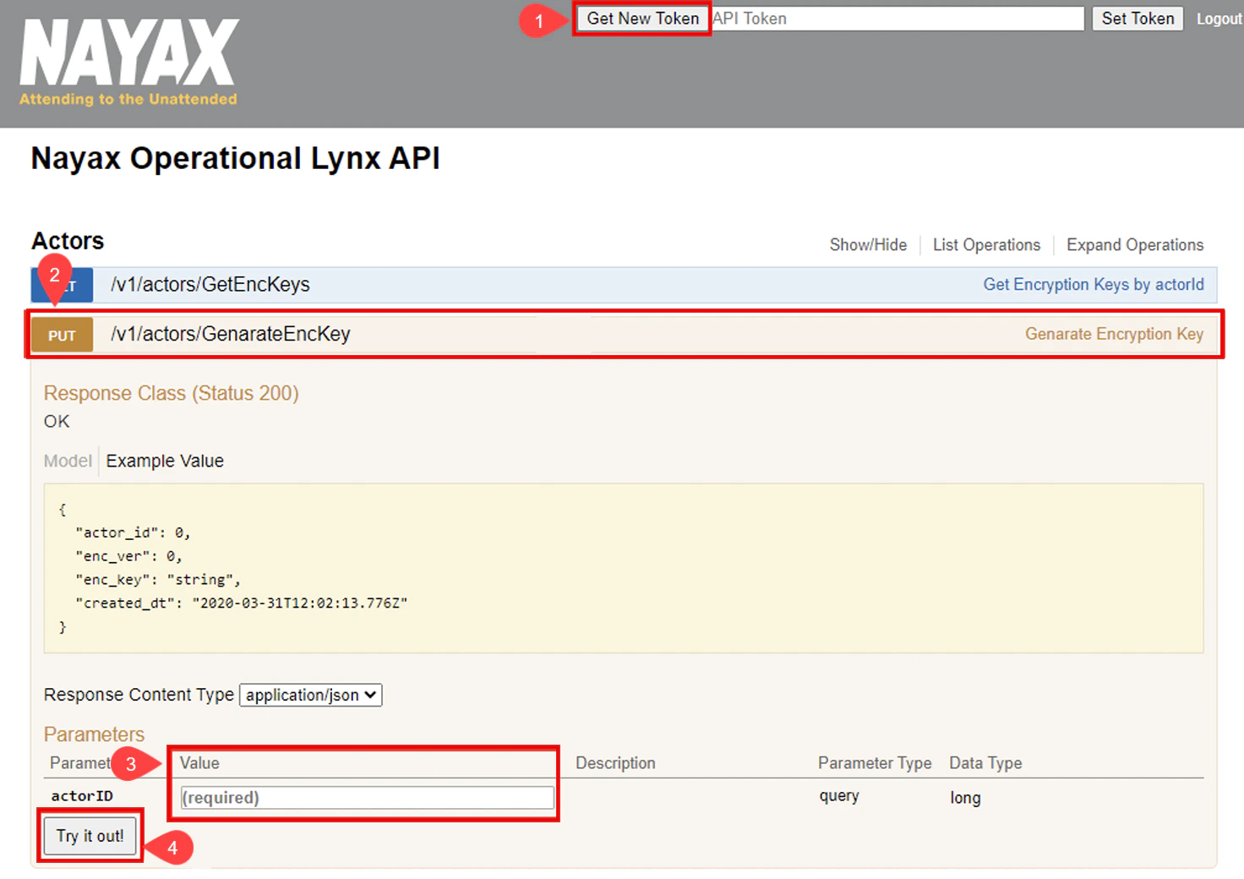Viewport: 1244px width, 879px height.
Task: Click Show/Hide for Actors
Action: point(868,245)
